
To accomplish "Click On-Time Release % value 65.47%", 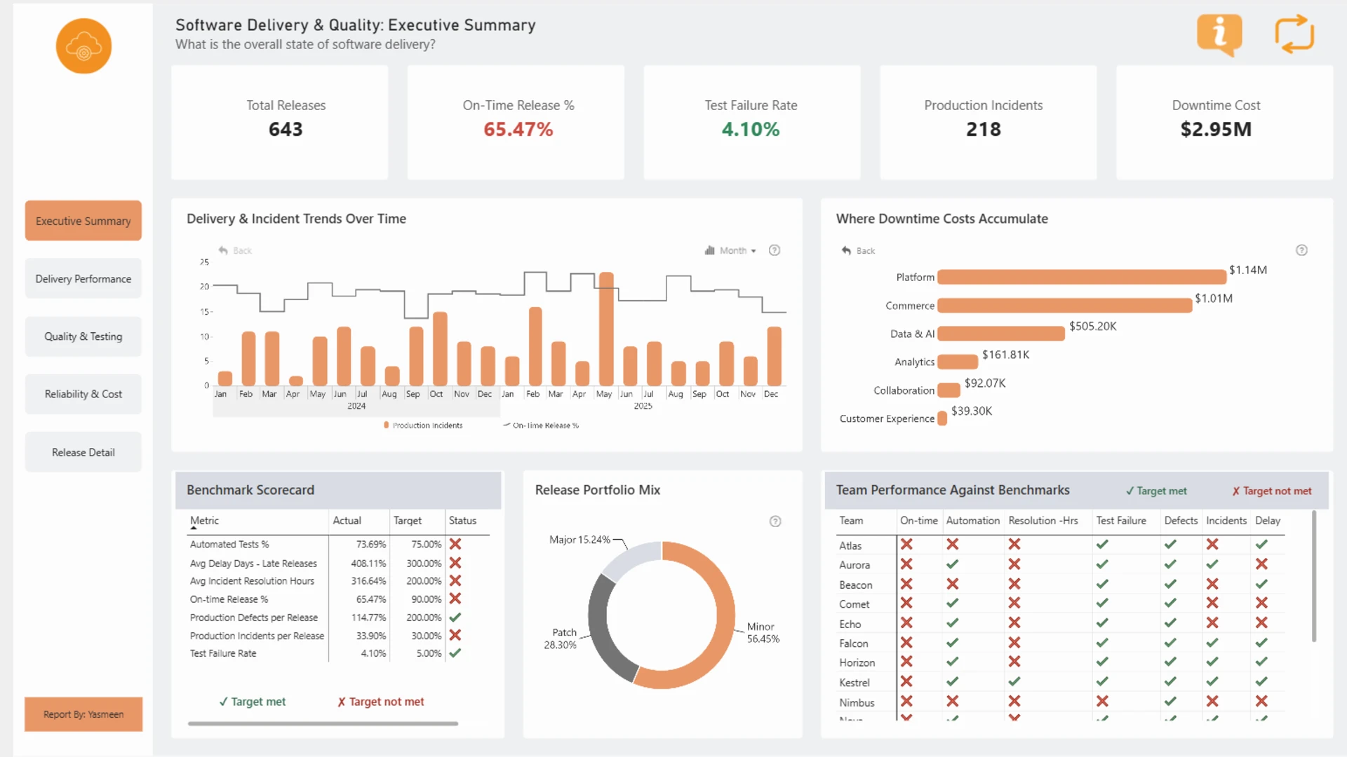I will 518,130.
